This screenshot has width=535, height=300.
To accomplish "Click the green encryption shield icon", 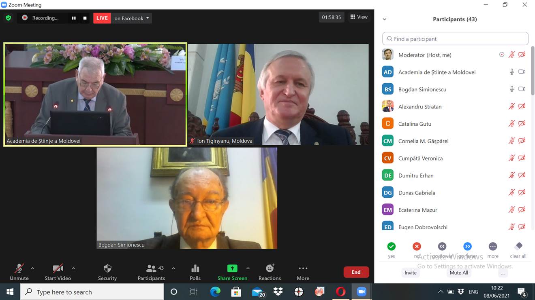I will (8, 18).
